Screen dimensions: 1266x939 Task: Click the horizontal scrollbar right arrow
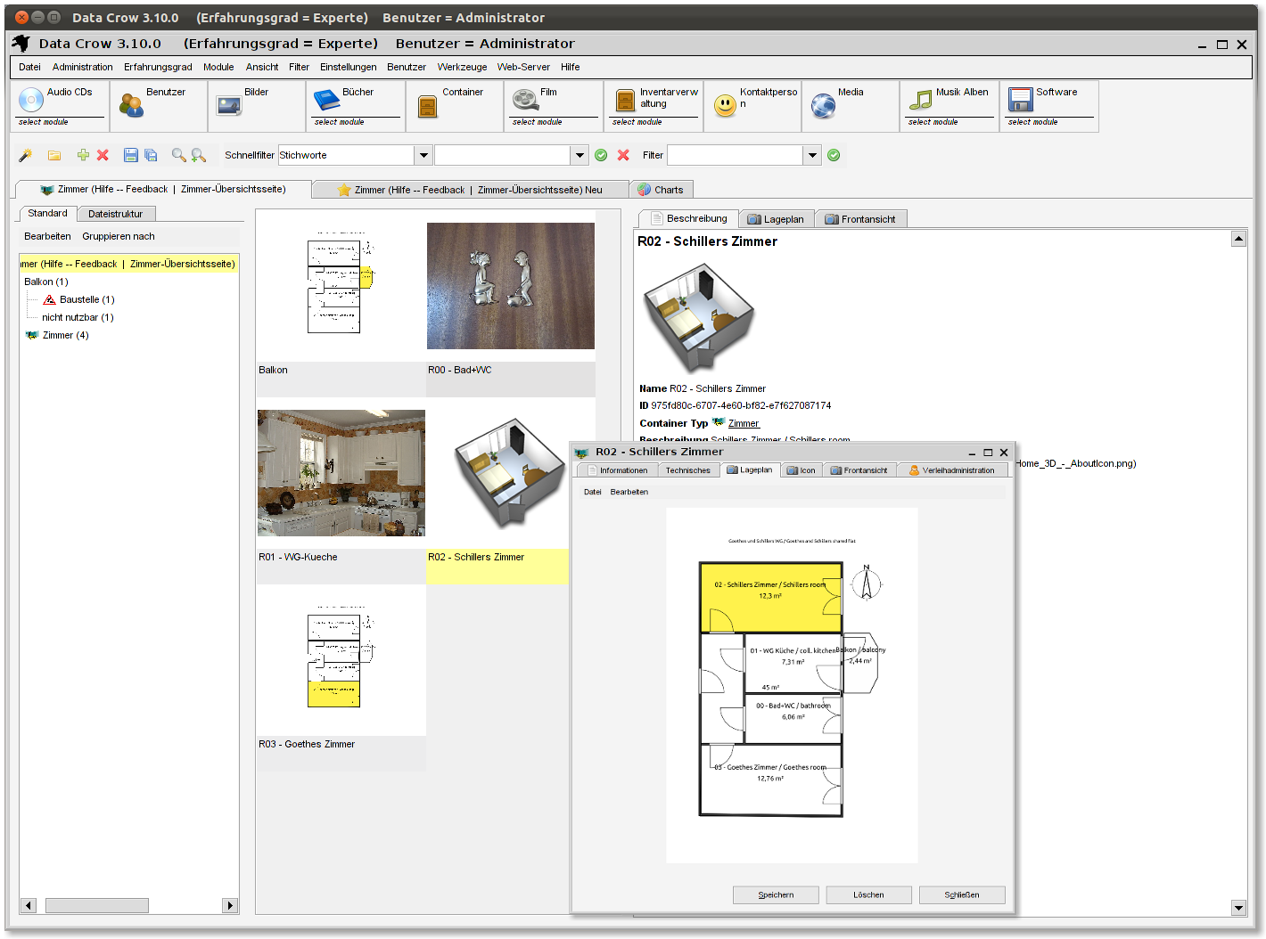coord(228,904)
